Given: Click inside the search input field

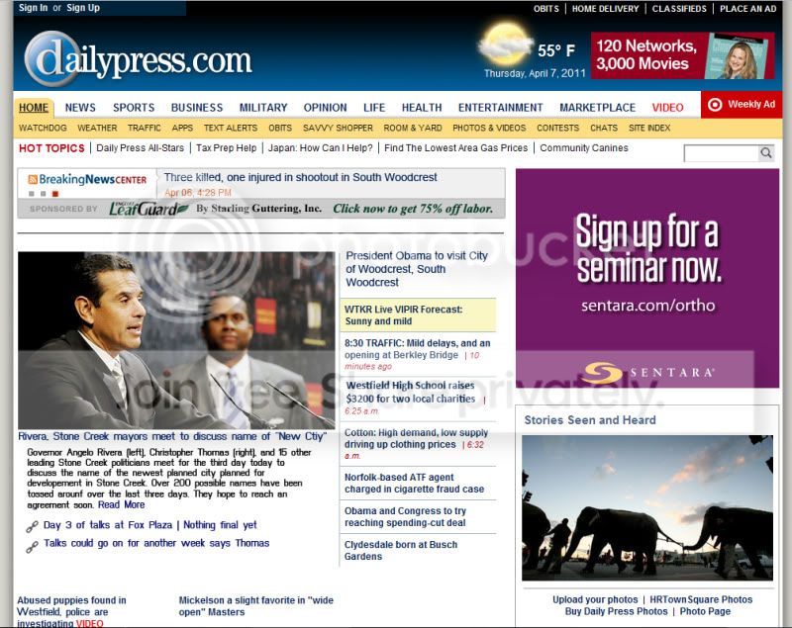Looking at the screenshot, I should click(x=722, y=153).
